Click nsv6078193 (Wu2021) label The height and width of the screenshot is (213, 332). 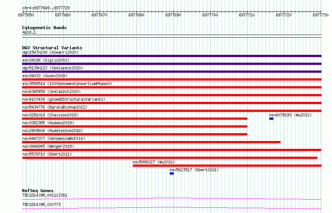click(x=290, y=115)
